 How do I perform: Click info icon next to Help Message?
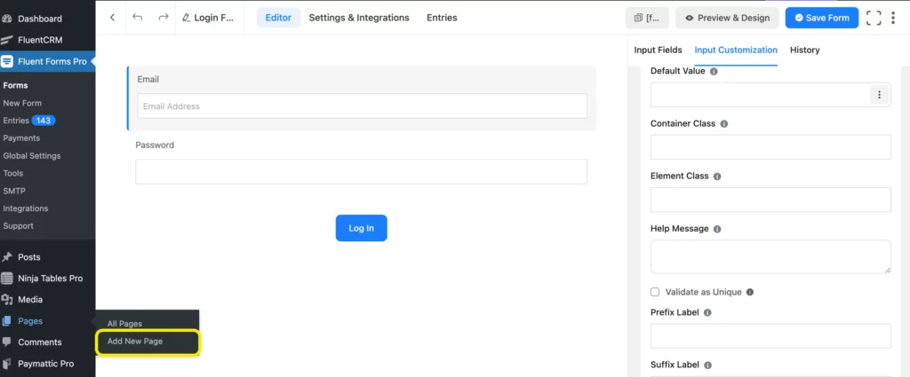point(717,229)
